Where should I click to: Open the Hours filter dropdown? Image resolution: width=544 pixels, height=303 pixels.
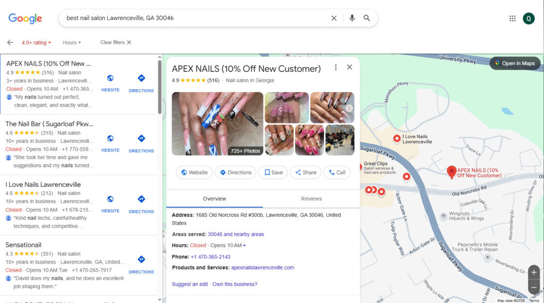72,42
